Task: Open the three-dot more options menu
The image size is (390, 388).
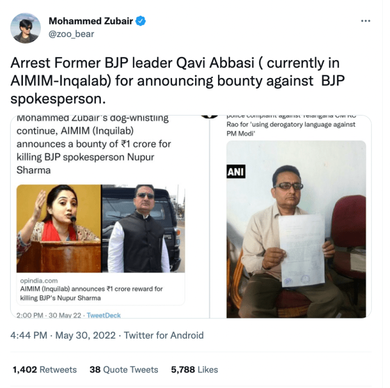Action: (365, 21)
